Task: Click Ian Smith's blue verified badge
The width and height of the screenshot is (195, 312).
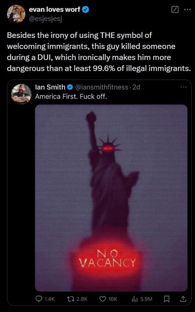Action: [70, 87]
